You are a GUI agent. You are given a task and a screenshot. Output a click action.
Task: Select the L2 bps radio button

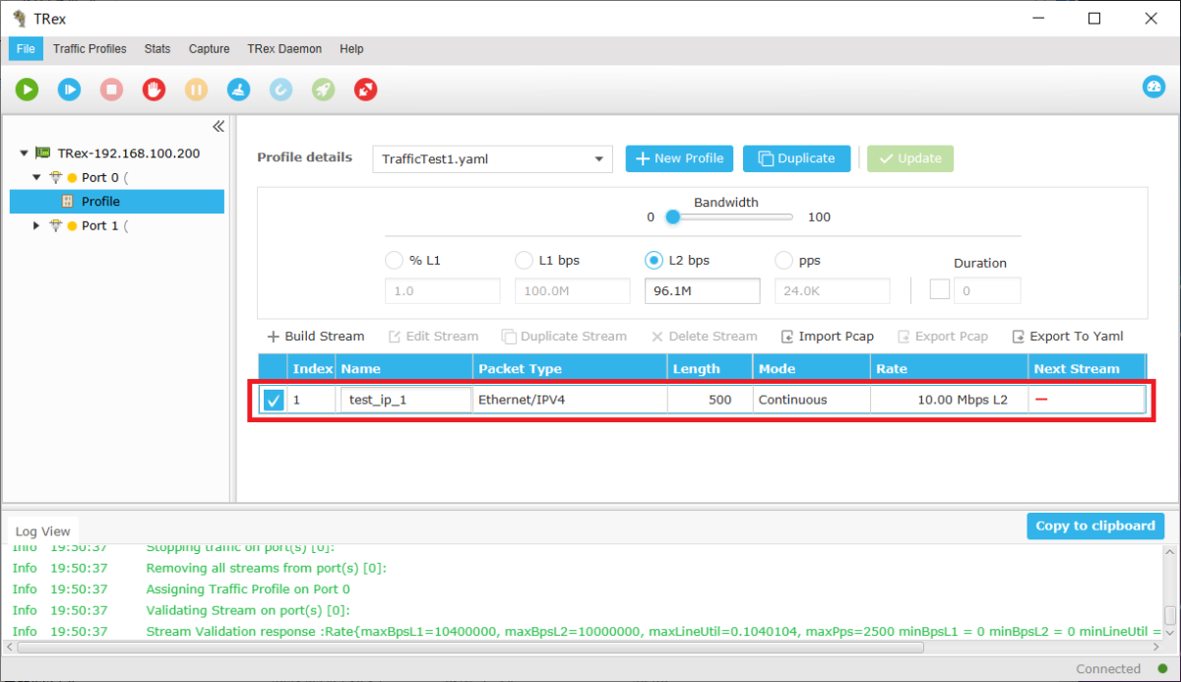coord(653,261)
